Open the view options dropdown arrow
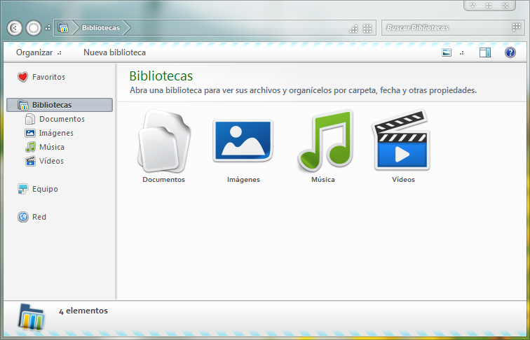The image size is (530, 340). coord(462,53)
